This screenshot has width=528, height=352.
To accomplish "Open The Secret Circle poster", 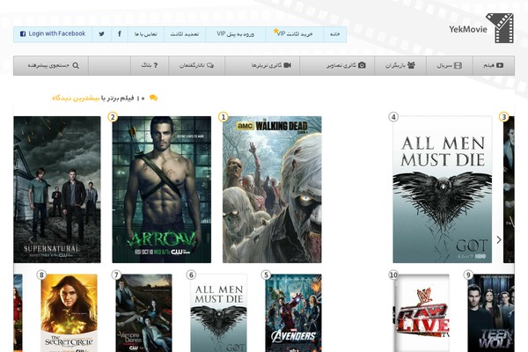I will [69, 313].
